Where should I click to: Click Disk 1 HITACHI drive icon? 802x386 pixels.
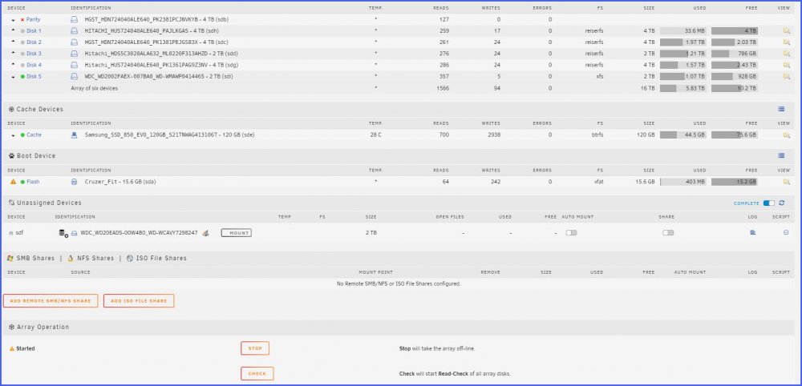point(74,30)
